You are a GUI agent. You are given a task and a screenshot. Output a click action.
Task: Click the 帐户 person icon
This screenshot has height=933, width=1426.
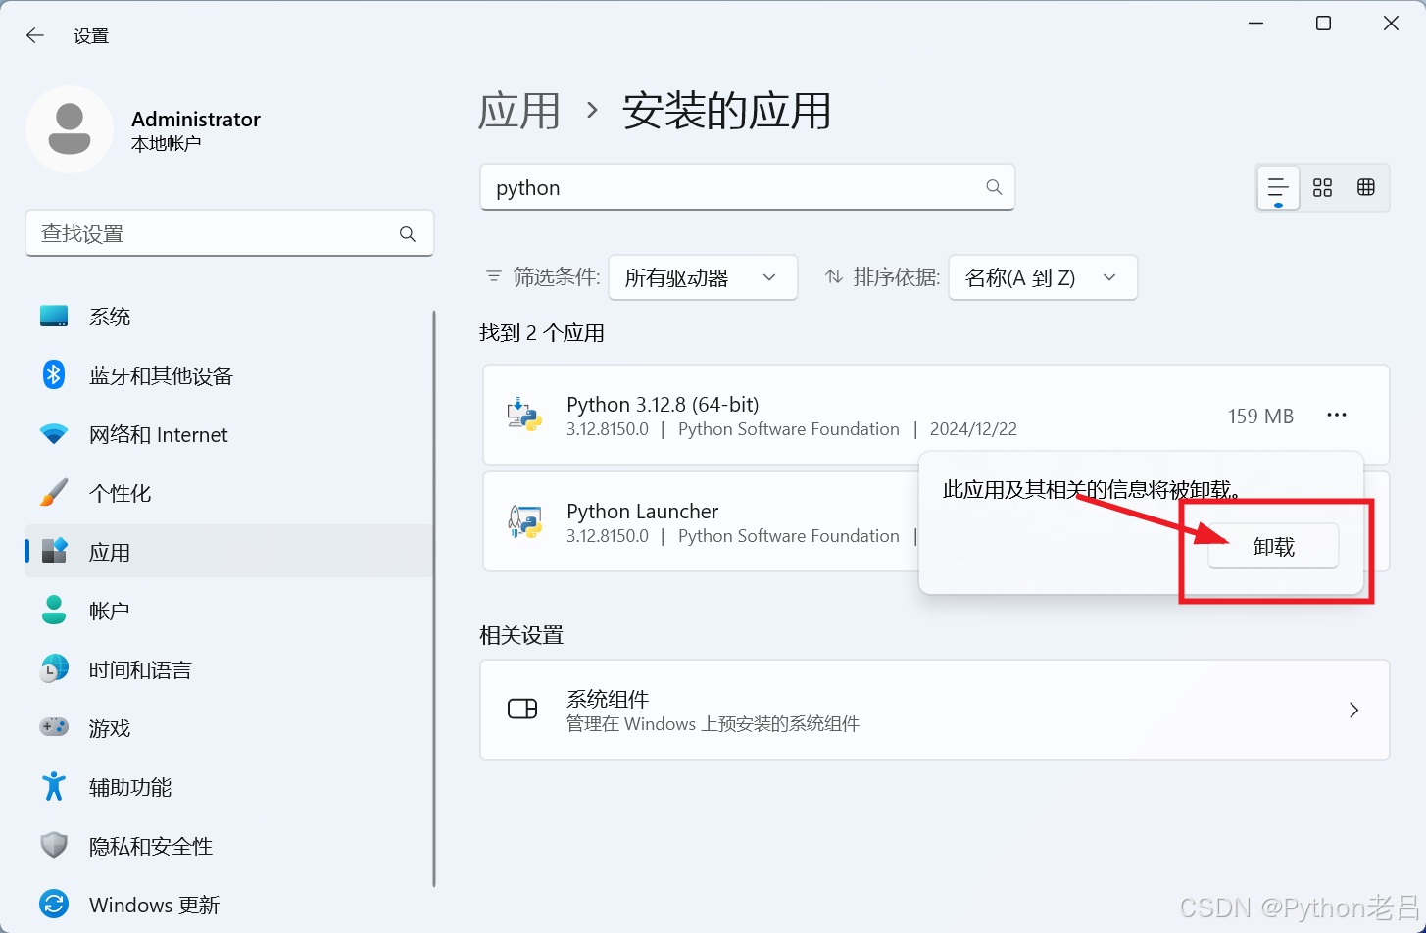(x=54, y=610)
